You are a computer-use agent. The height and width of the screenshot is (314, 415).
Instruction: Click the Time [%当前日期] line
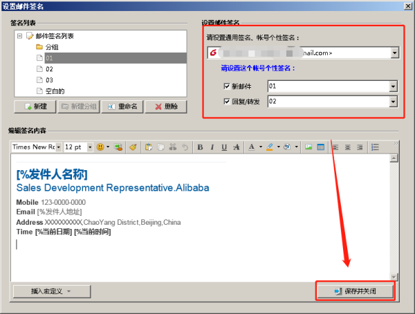(x=64, y=232)
